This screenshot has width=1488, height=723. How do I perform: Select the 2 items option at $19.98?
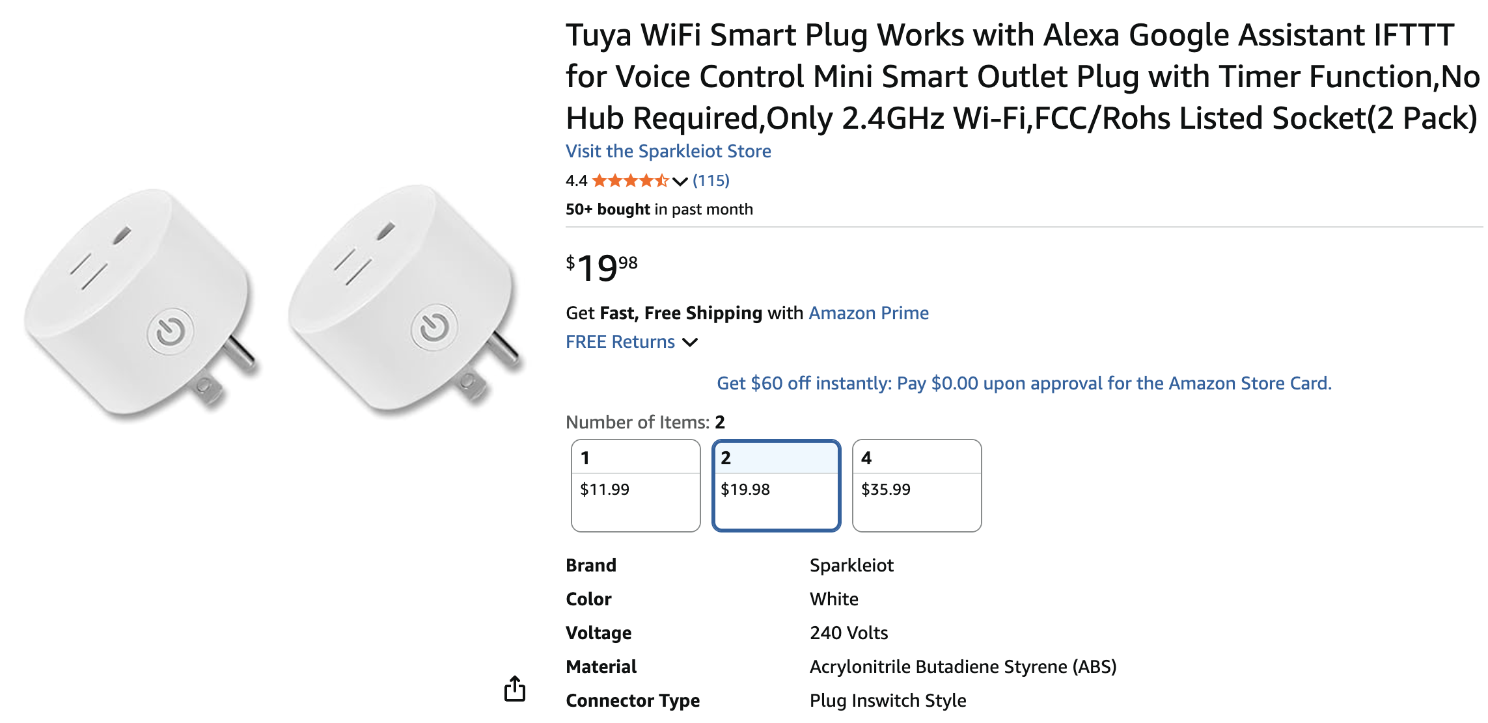[776, 485]
